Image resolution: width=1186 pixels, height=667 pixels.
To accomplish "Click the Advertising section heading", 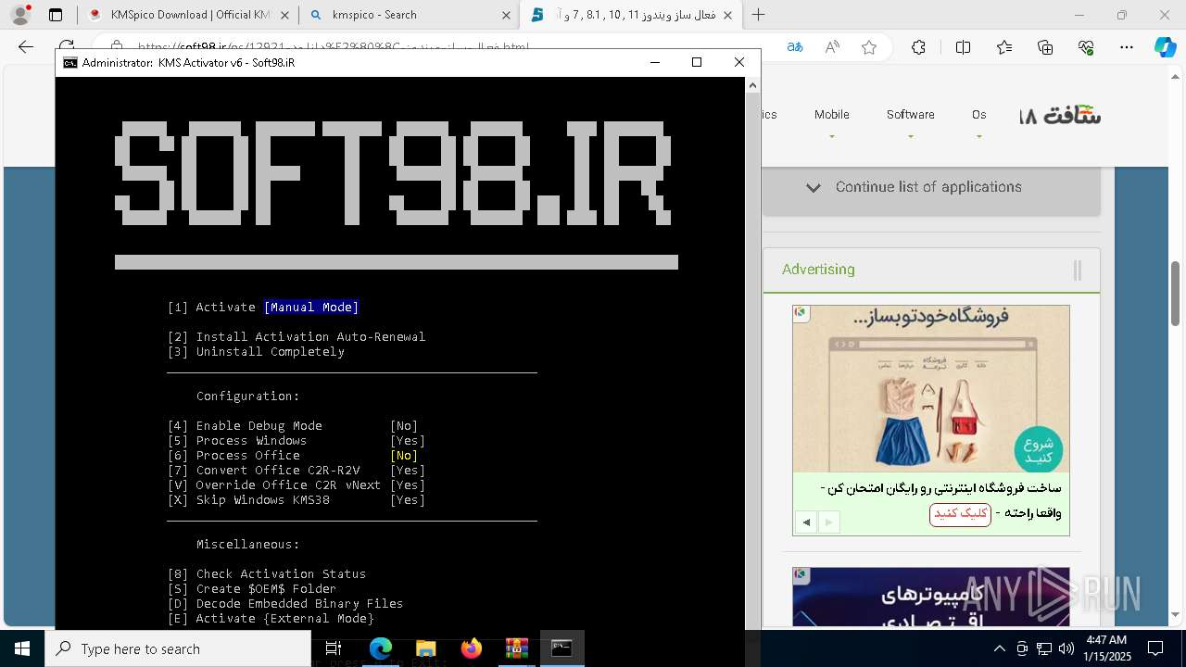I will click(x=818, y=270).
